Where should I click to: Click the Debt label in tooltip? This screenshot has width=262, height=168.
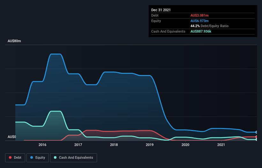(155, 15)
